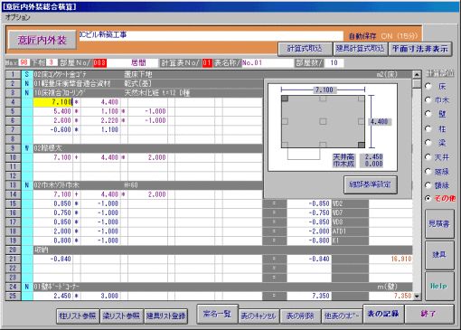Screen dimensions: 461x330
Task: Select the 天井 radio button
Action: tap(428, 157)
